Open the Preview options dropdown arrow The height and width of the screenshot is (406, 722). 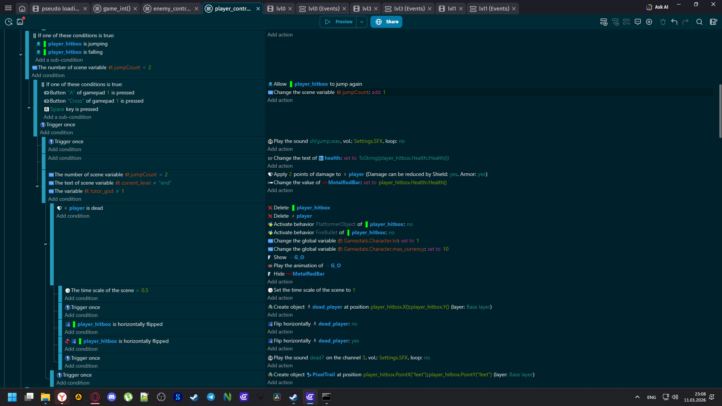tap(361, 22)
